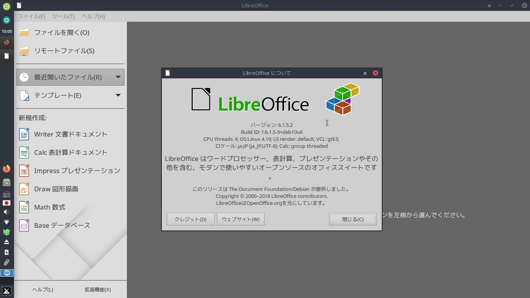Viewport: 530px width, 298px height.
Task: Click the ヘルプ(L) button at bottom
Action: [43, 289]
